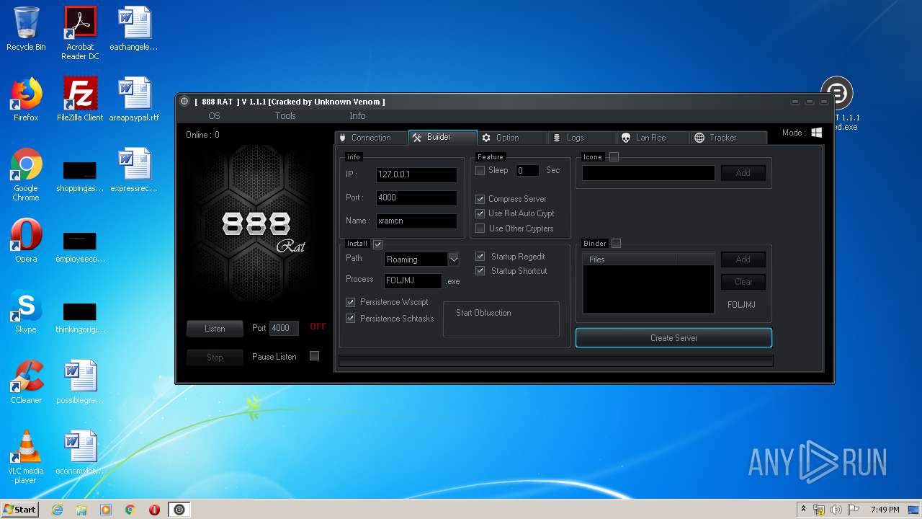The image size is (922, 519).
Task: Open media player icon in taskbar
Action: click(x=106, y=510)
